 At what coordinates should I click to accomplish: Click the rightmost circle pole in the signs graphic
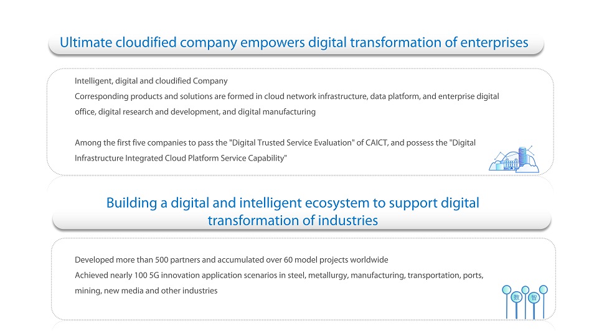[543, 301]
